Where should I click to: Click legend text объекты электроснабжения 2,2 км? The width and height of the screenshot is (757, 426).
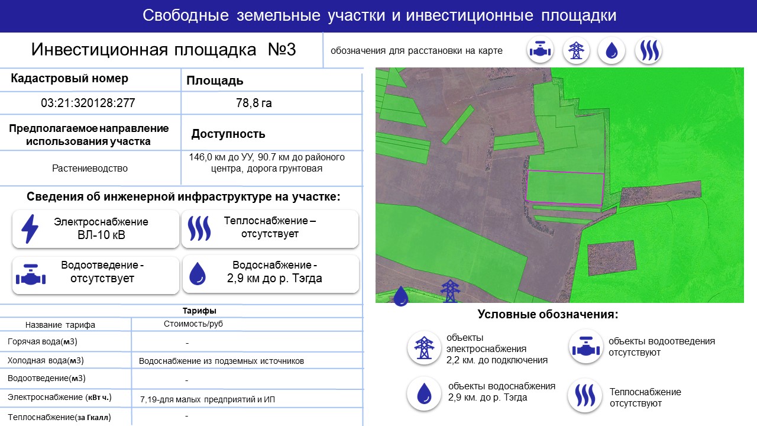tap(497, 348)
